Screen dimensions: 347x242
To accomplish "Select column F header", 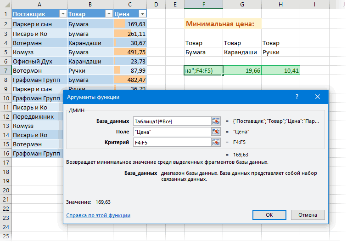I will [203, 5].
